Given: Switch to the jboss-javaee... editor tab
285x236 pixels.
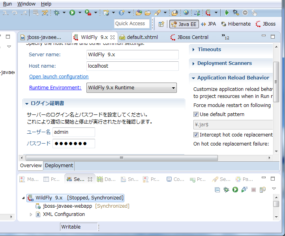Looking at the screenshot, I should pyautogui.click(x=44, y=37).
